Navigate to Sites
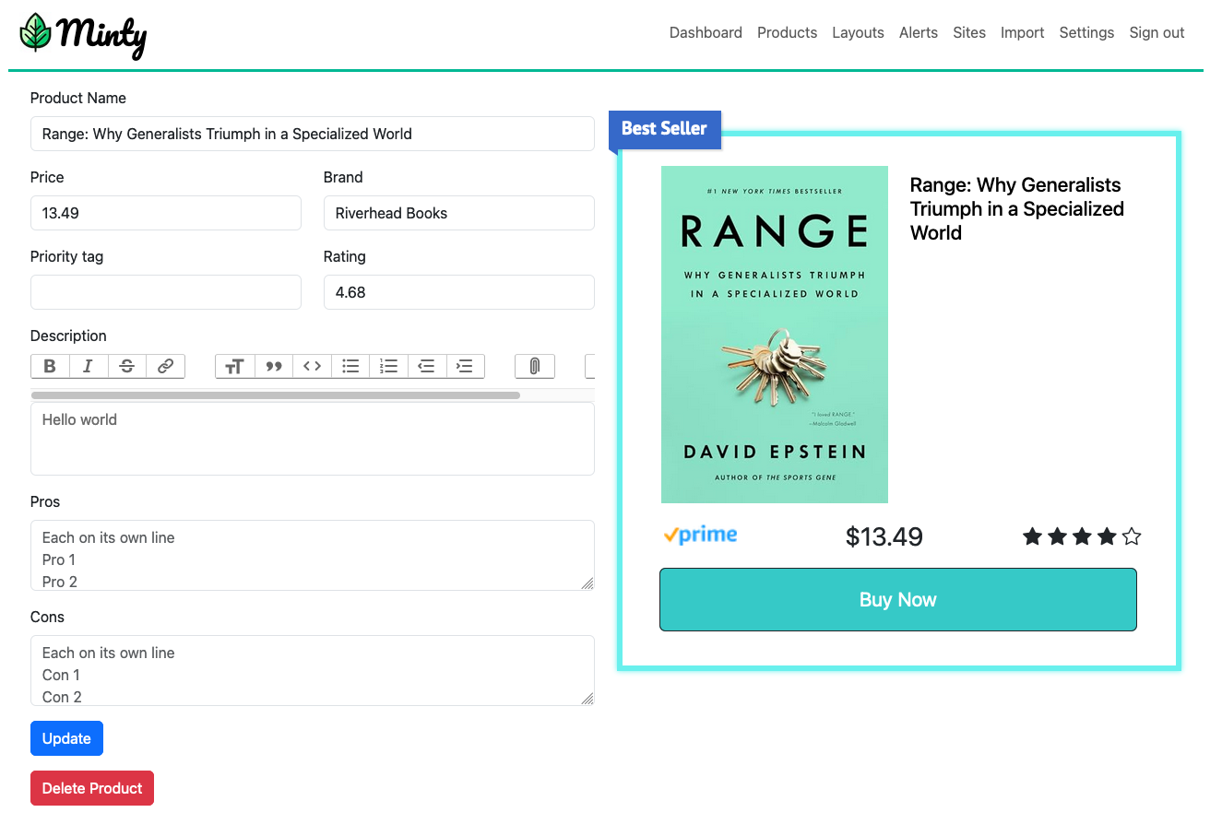Viewport: 1222px width, 836px height. click(x=969, y=32)
